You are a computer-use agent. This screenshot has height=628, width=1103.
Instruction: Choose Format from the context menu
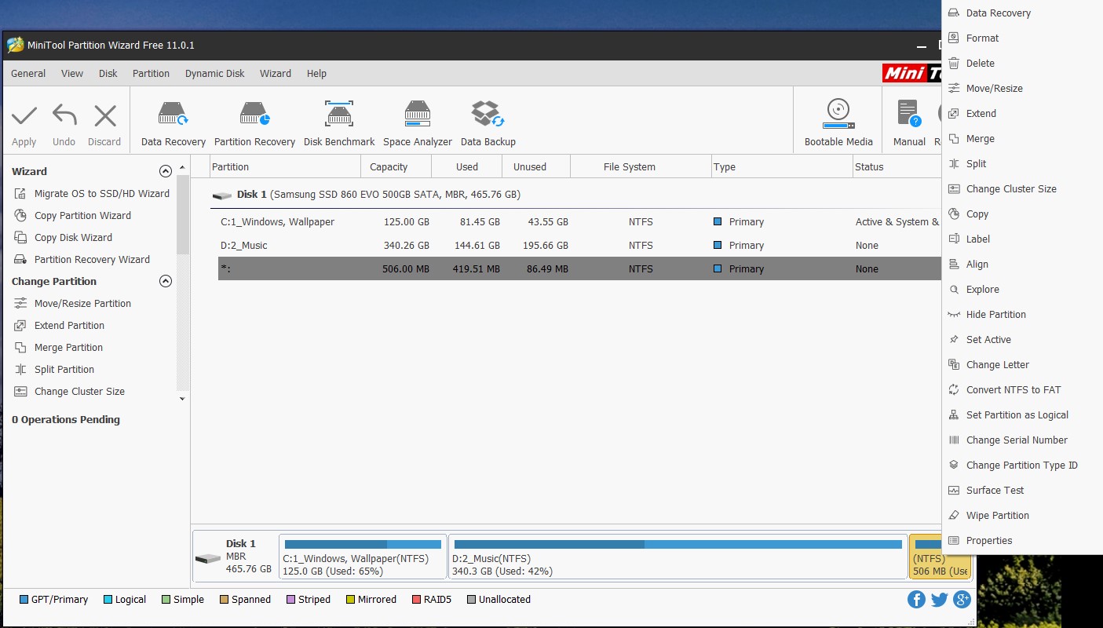tap(982, 38)
